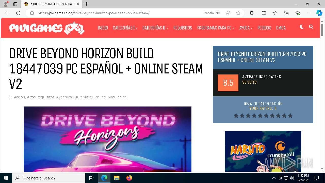Open PEDIDOS menu item

pos(264,28)
